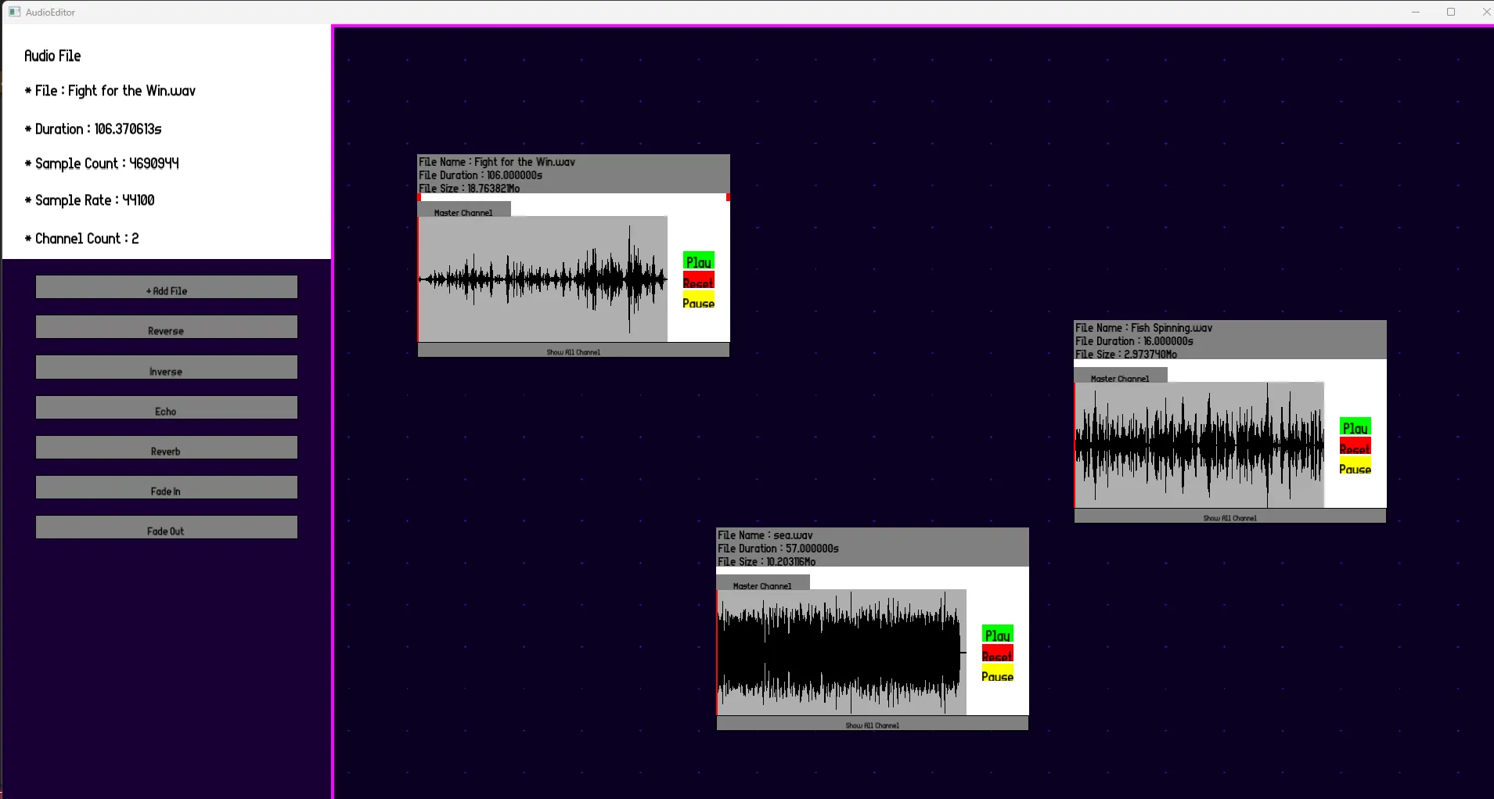
Task: Select Master Channel tab of Fish Spinning.wav
Action: coord(1120,376)
